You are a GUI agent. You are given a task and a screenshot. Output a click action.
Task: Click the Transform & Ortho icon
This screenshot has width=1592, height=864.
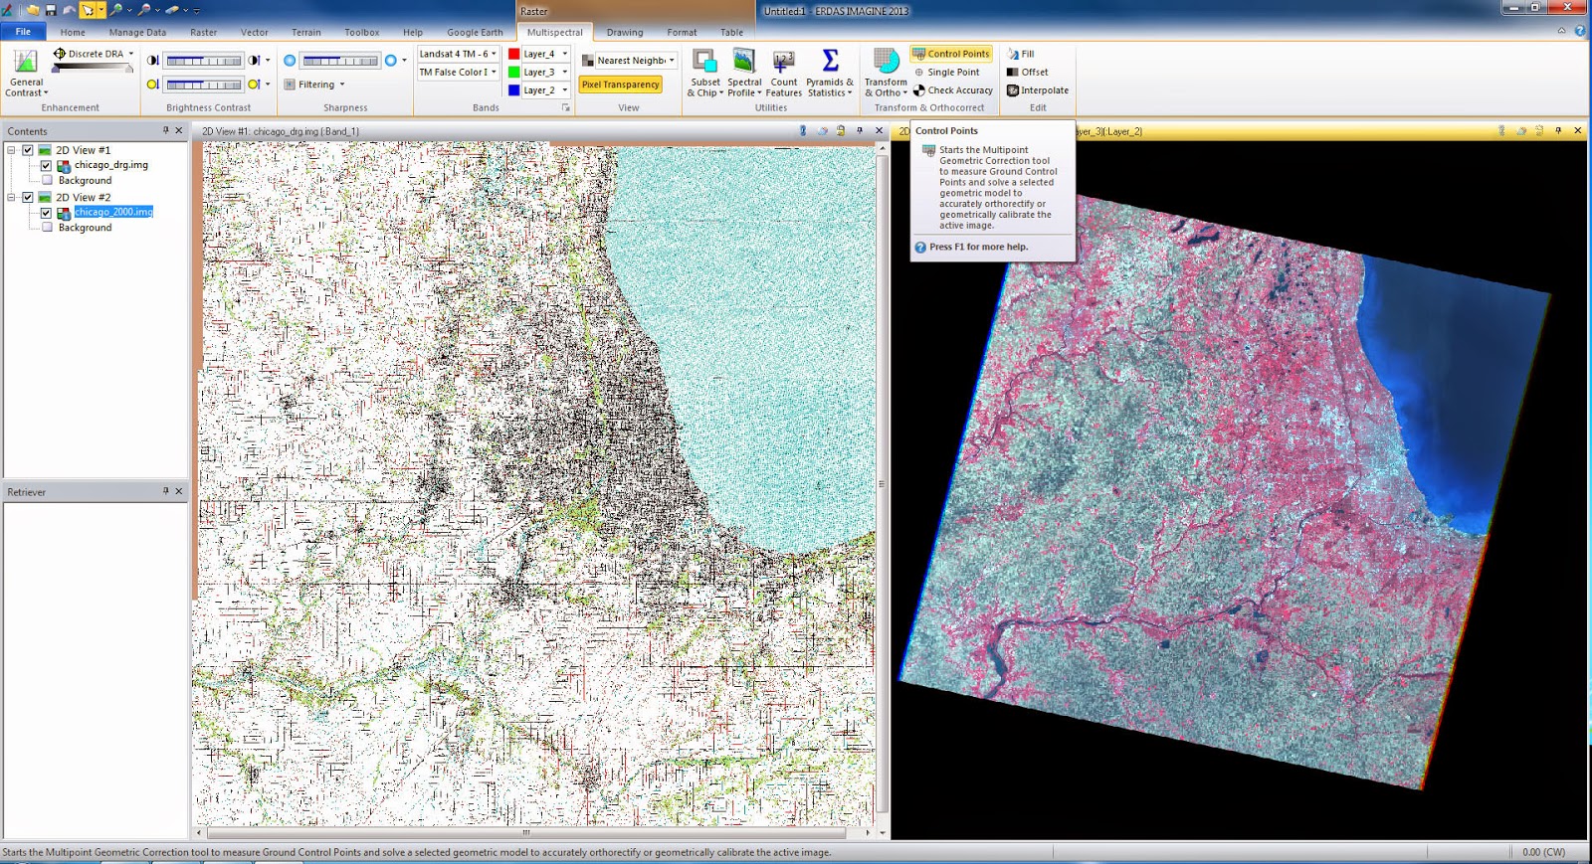[886, 61]
